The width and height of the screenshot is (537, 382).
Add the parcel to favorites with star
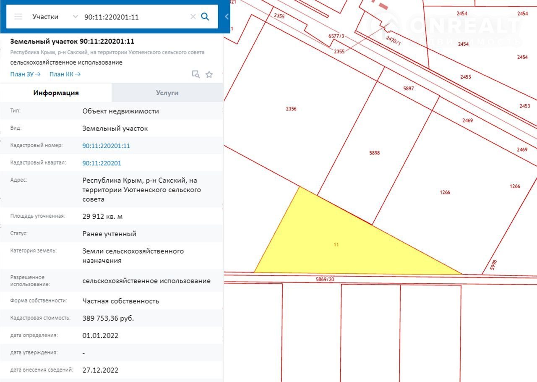[209, 74]
